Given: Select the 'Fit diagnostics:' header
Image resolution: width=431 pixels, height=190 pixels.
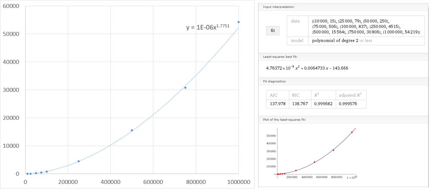Looking at the screenshot, I should pyautogui.click(x=274, y=81).
